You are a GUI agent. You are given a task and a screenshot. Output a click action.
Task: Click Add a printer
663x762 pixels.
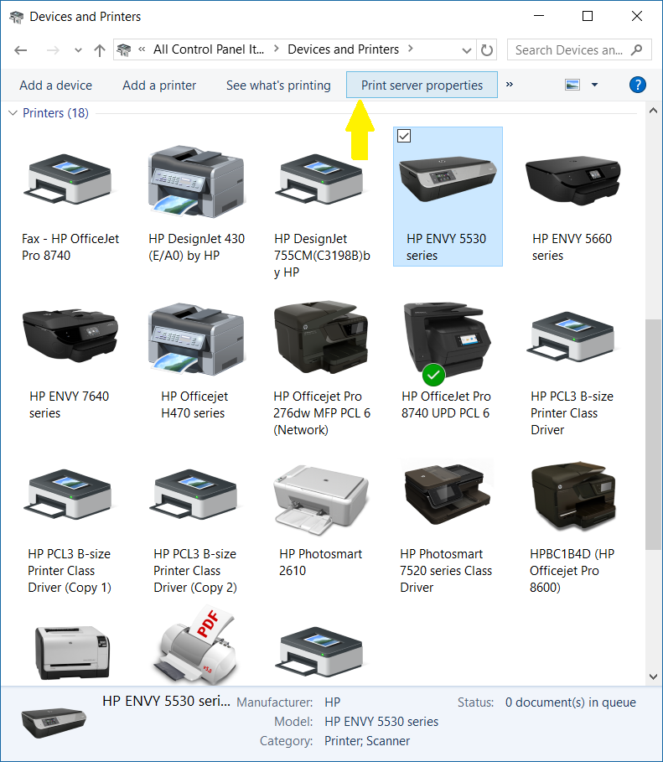point(159,86)
